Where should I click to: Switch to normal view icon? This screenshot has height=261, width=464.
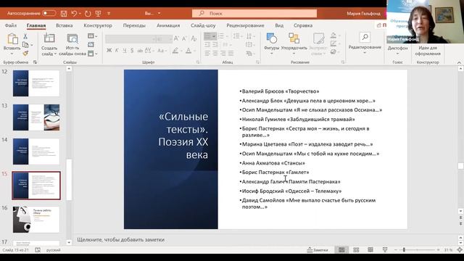[x=341, y=250]
